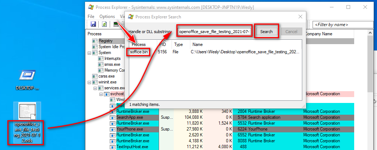Image resolution: width=377 pixels, height=150 pixels.
Task: Click the SearchApp.exe process icon
Action: click(113, 117)
